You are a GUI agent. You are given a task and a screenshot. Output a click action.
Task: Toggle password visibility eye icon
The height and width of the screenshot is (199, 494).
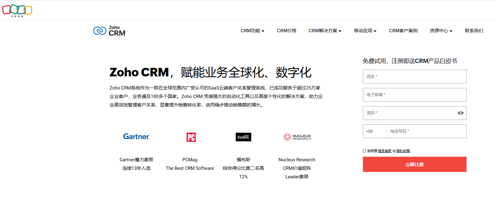coord(460,113)
